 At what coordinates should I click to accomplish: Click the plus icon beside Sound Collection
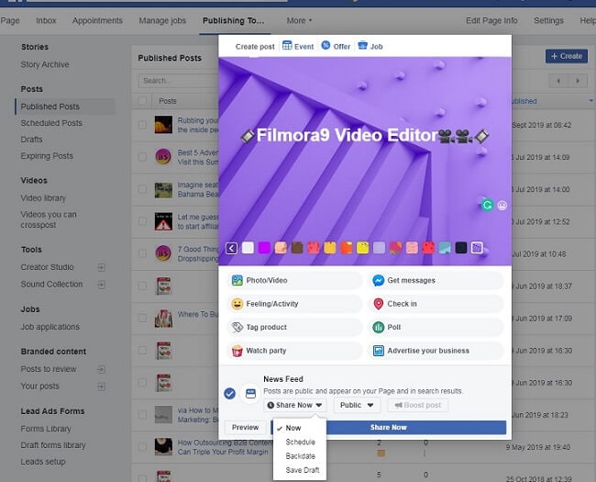point(101,285)
